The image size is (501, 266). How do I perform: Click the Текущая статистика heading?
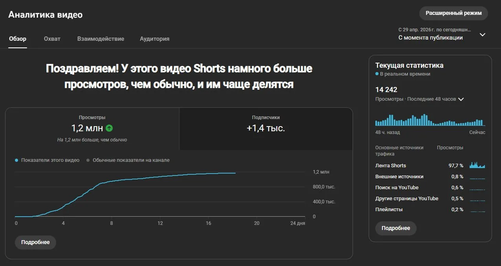(410, 65)
